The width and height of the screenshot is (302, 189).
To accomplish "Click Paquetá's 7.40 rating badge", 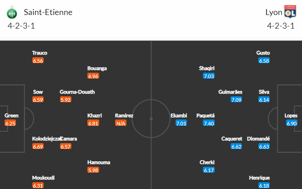I will [209, 123].
